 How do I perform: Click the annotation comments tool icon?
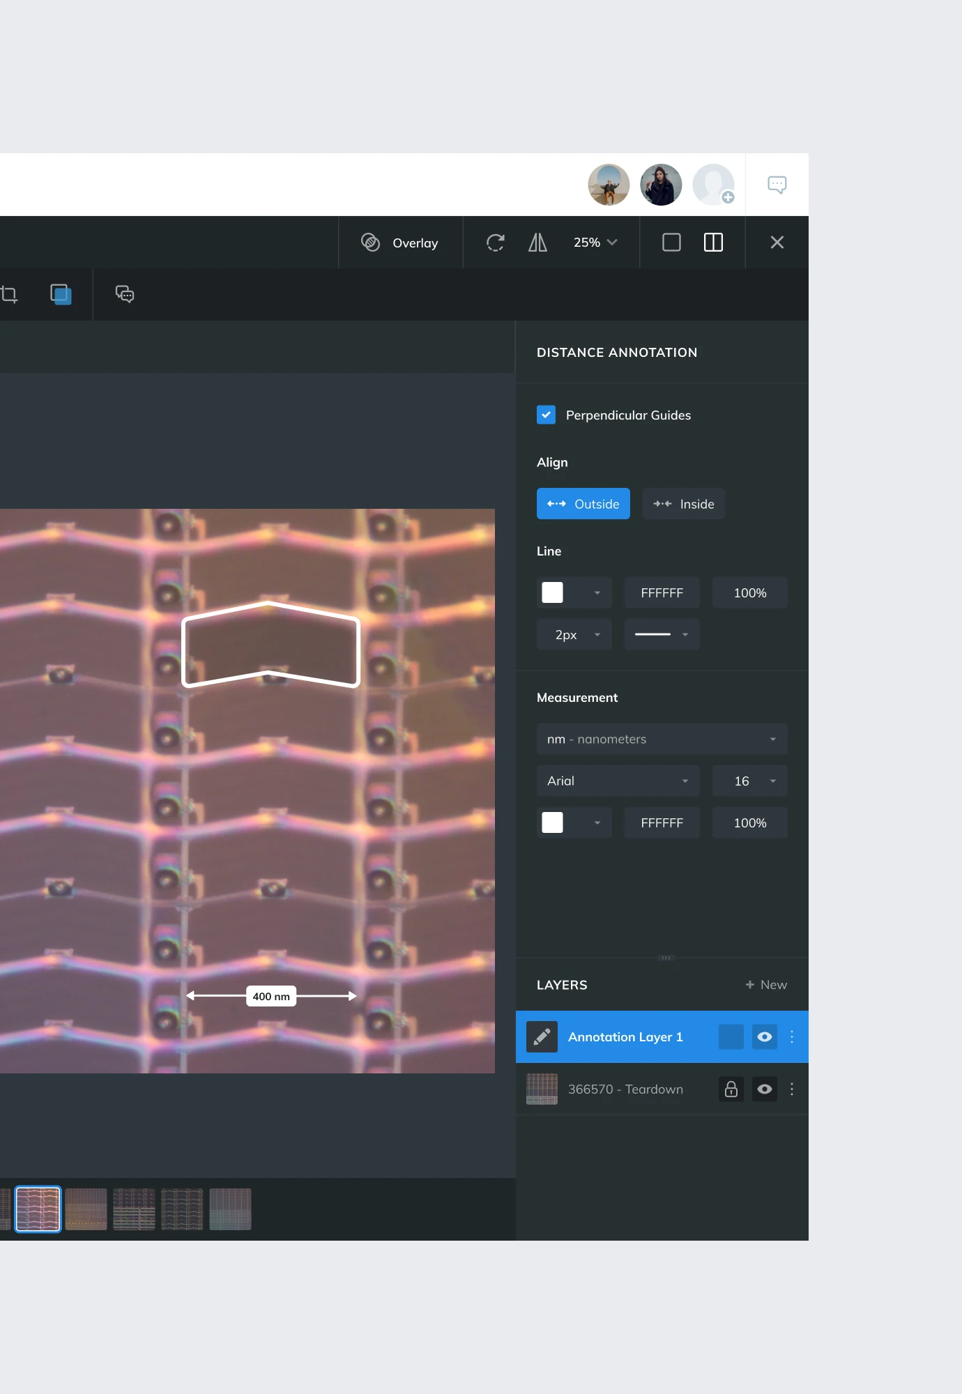pyautogui.click(x=125, y=295)
